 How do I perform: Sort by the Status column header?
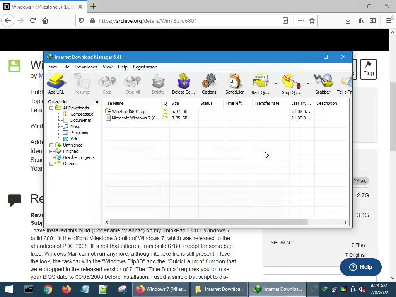pyautogui.click(x=211, y=103)
